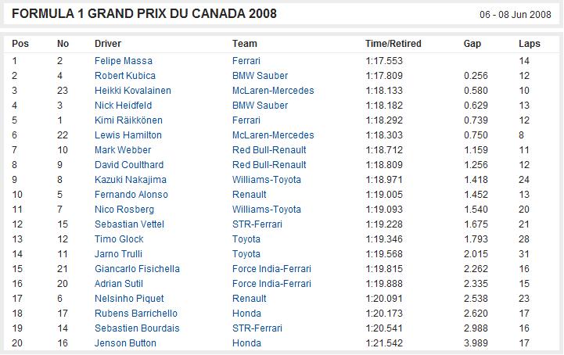This screenshot has height=355, width=564.
Task: Open David Coulthard driver page
Action: click(x=129, y=165)
